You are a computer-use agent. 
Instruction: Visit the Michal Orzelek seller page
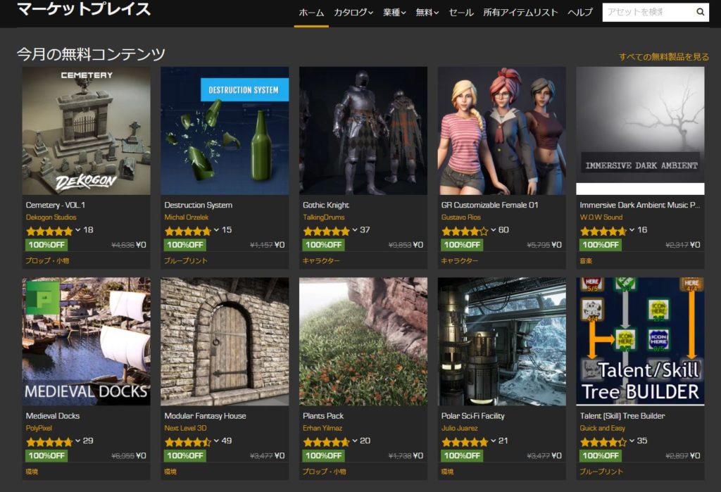(x=186, y=217)
